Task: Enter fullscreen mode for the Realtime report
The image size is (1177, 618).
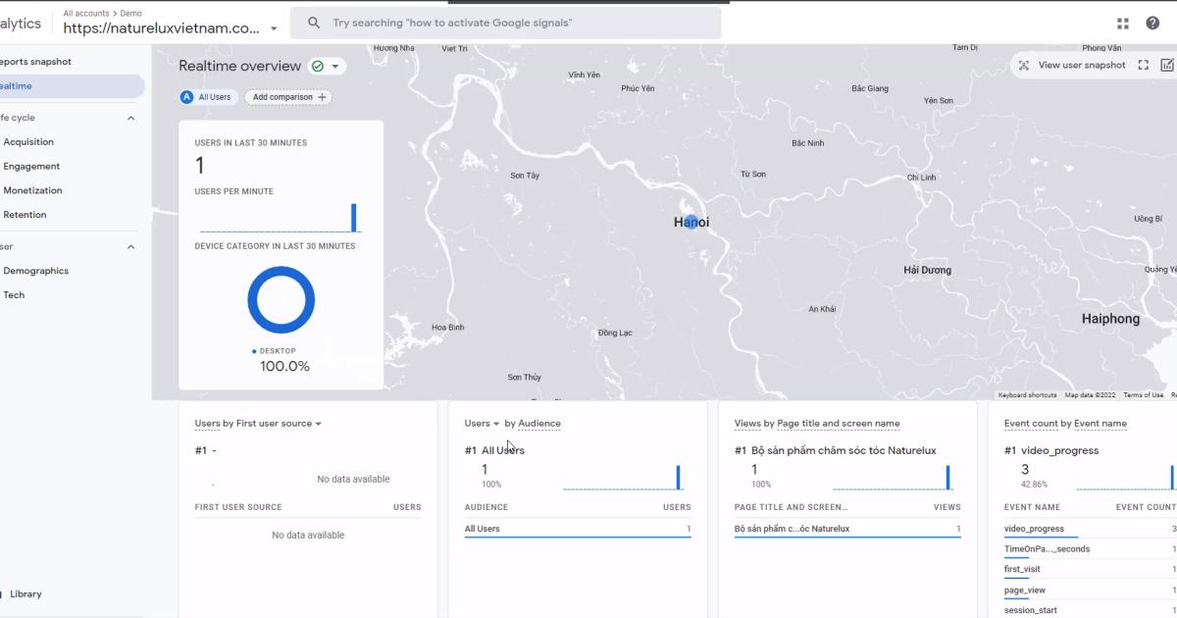Action: pos(1142,65)
